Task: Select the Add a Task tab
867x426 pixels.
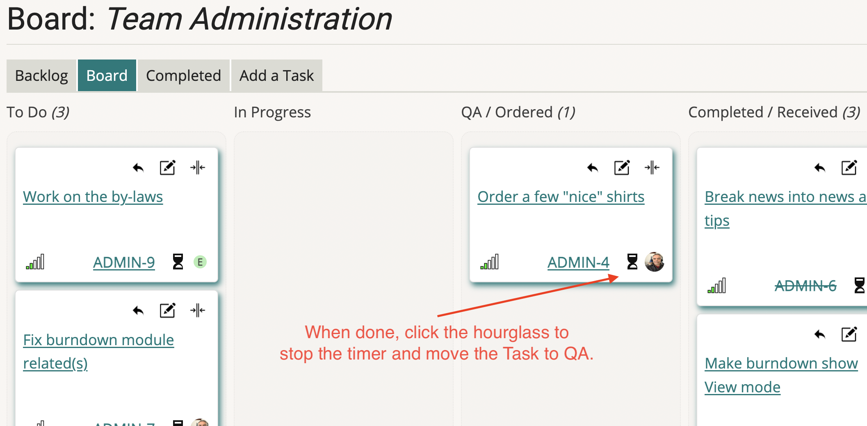Action: click(276, 76)
